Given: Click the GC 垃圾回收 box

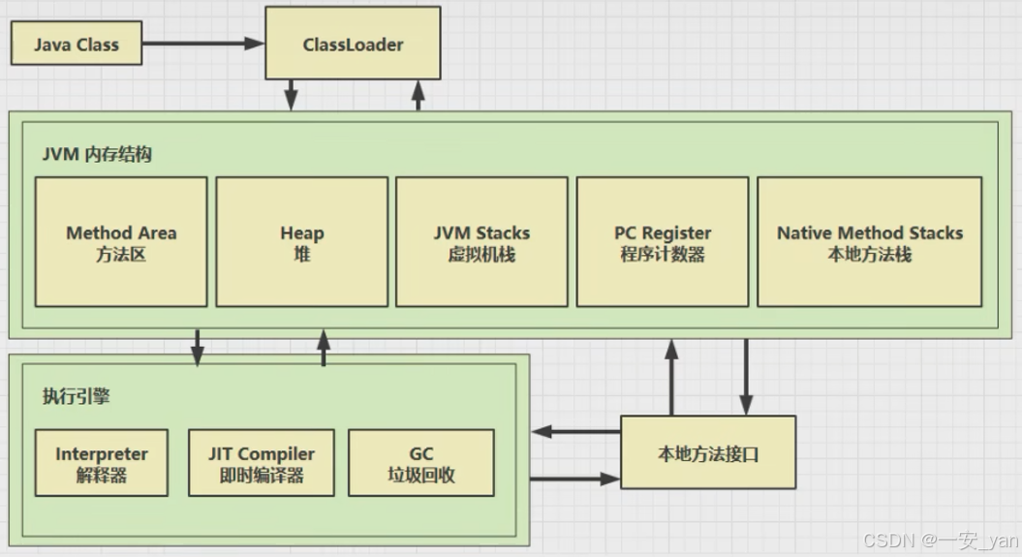Looking at the screenshot, I should [x=421, y=462].
